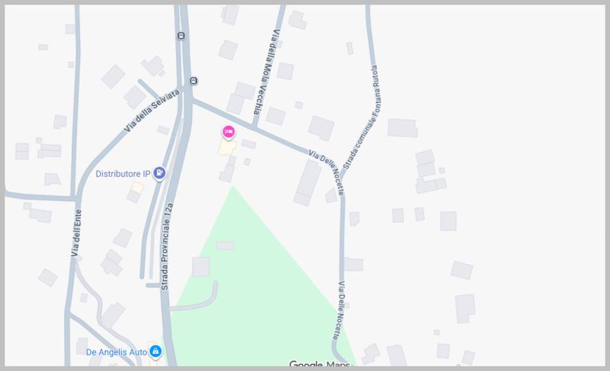
Task: Select Via Delle Nocette label near Fontana Rutola junction
Action: (327, 172)
